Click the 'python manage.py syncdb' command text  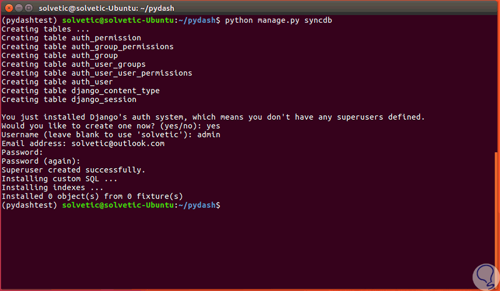[279, 20]
